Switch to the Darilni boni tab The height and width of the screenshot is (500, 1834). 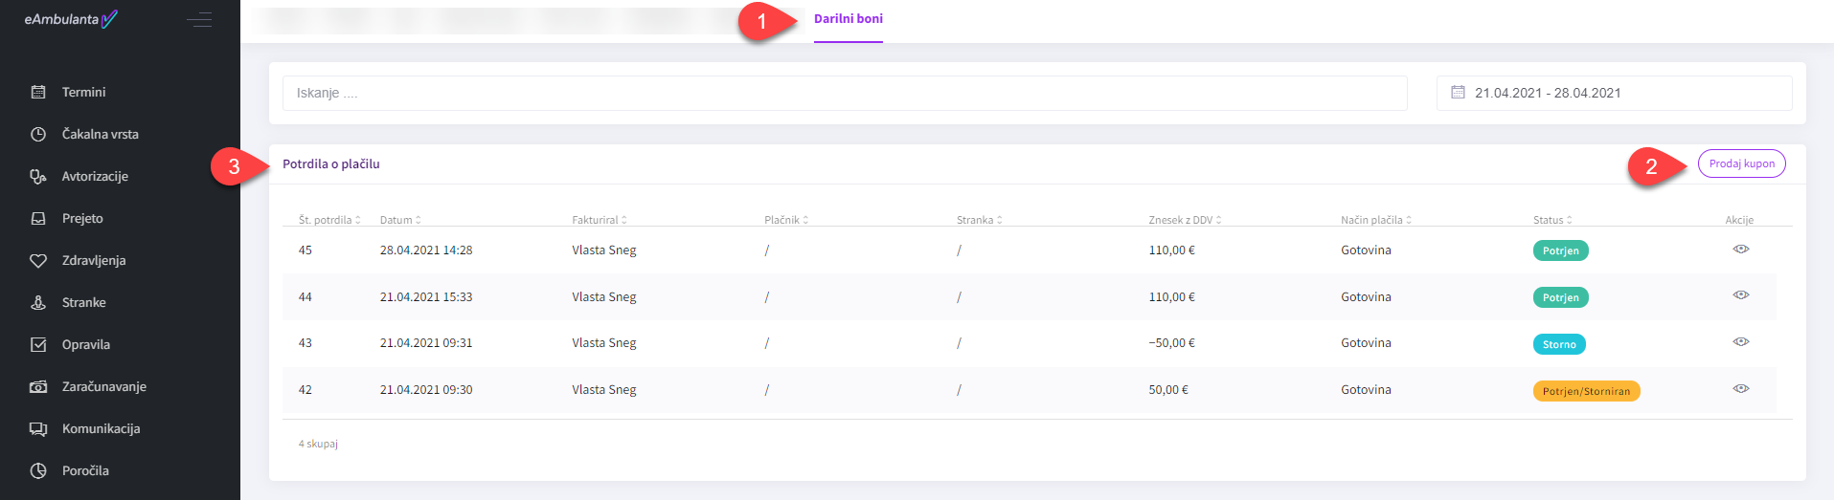(x=848, y=19)
